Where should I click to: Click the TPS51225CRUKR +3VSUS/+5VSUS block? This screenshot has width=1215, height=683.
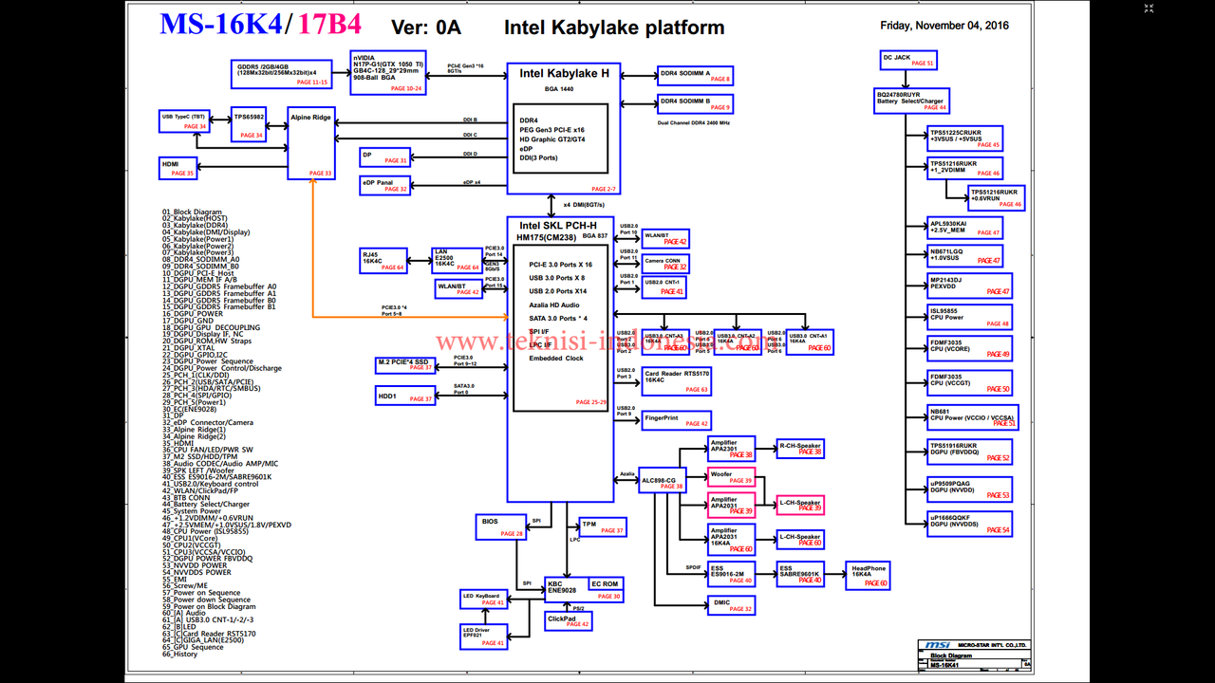[965, 138]
